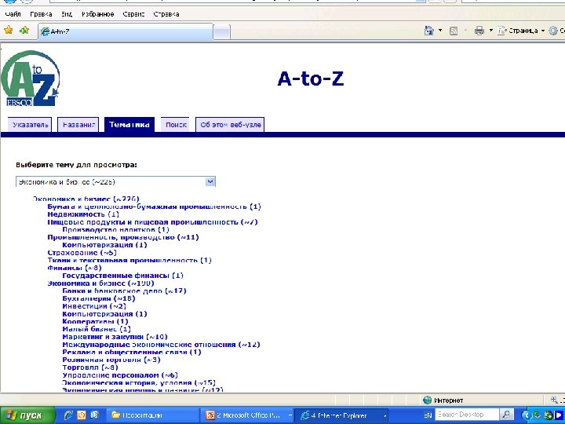Open the Страхование (~5) link

(82, 252)
